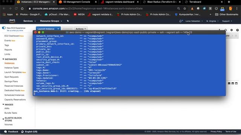241x135 pixels.
Task: Click the Privacy Policy footer link
Action: click(216, 132)
